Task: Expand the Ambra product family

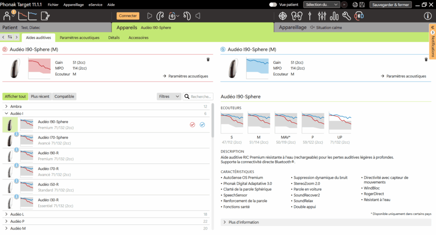Action: point(6,107)
